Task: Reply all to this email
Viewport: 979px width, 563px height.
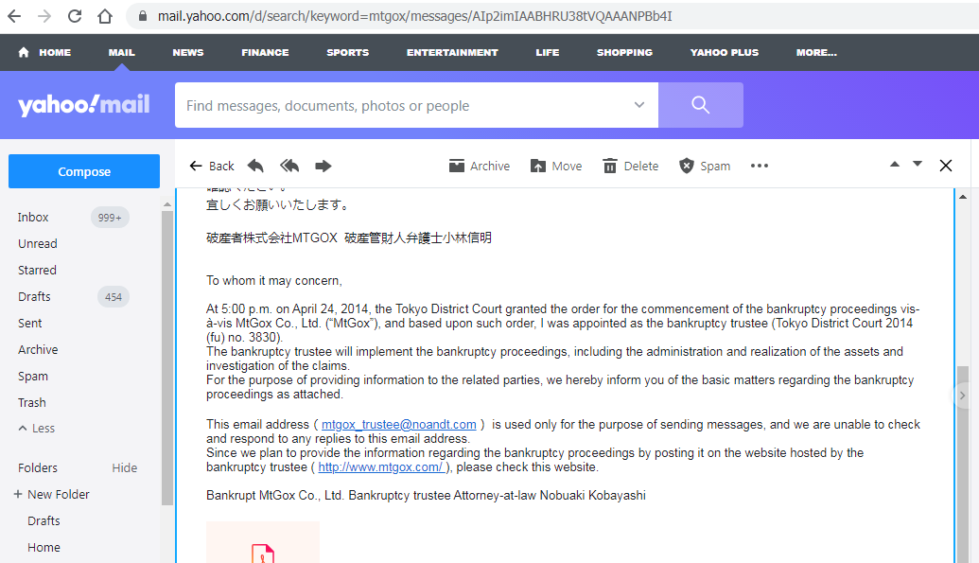Action: click(289, 166)
